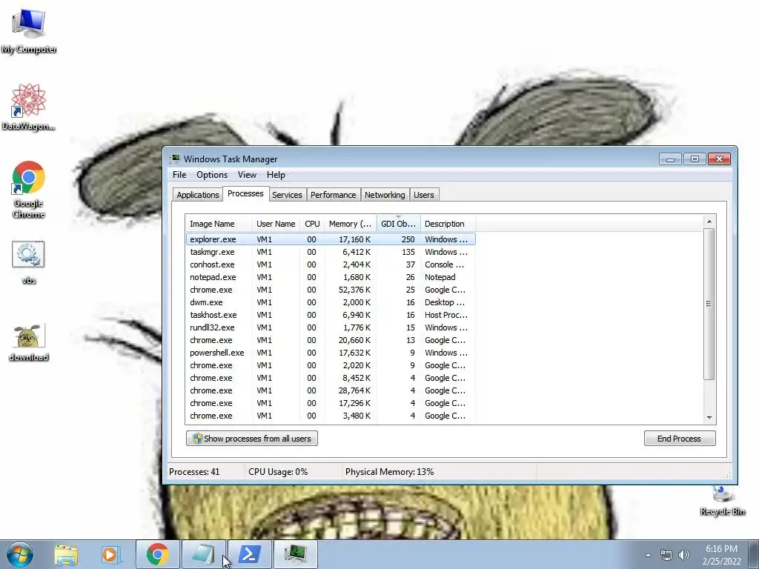Select the vbs file icon on desktop
Screen dimensions: 759x569
point(29,263)
